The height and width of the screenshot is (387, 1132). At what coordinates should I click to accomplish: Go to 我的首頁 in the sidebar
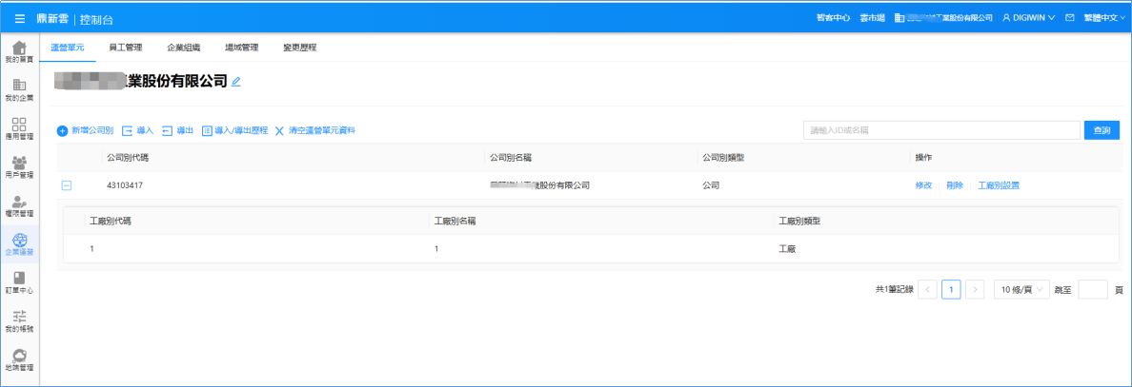click(x=19, y=52)
